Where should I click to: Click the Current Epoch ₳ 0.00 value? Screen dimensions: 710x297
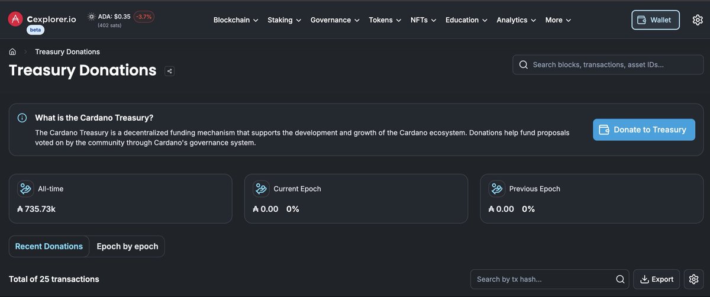point(266,209)
